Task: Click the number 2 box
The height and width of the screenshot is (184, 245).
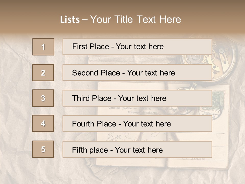Action: click(43, 73)
